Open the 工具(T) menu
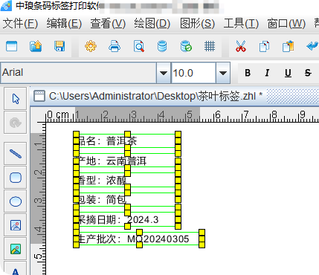 (x=241, y=24)
